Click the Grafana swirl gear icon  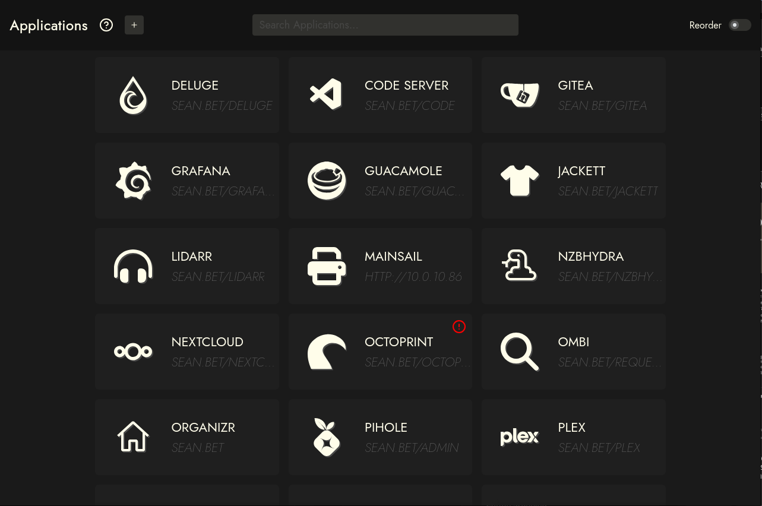[x=133, y=181]
